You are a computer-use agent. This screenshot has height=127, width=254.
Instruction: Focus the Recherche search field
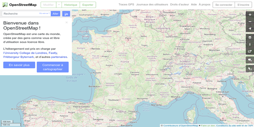coord(26,14)
